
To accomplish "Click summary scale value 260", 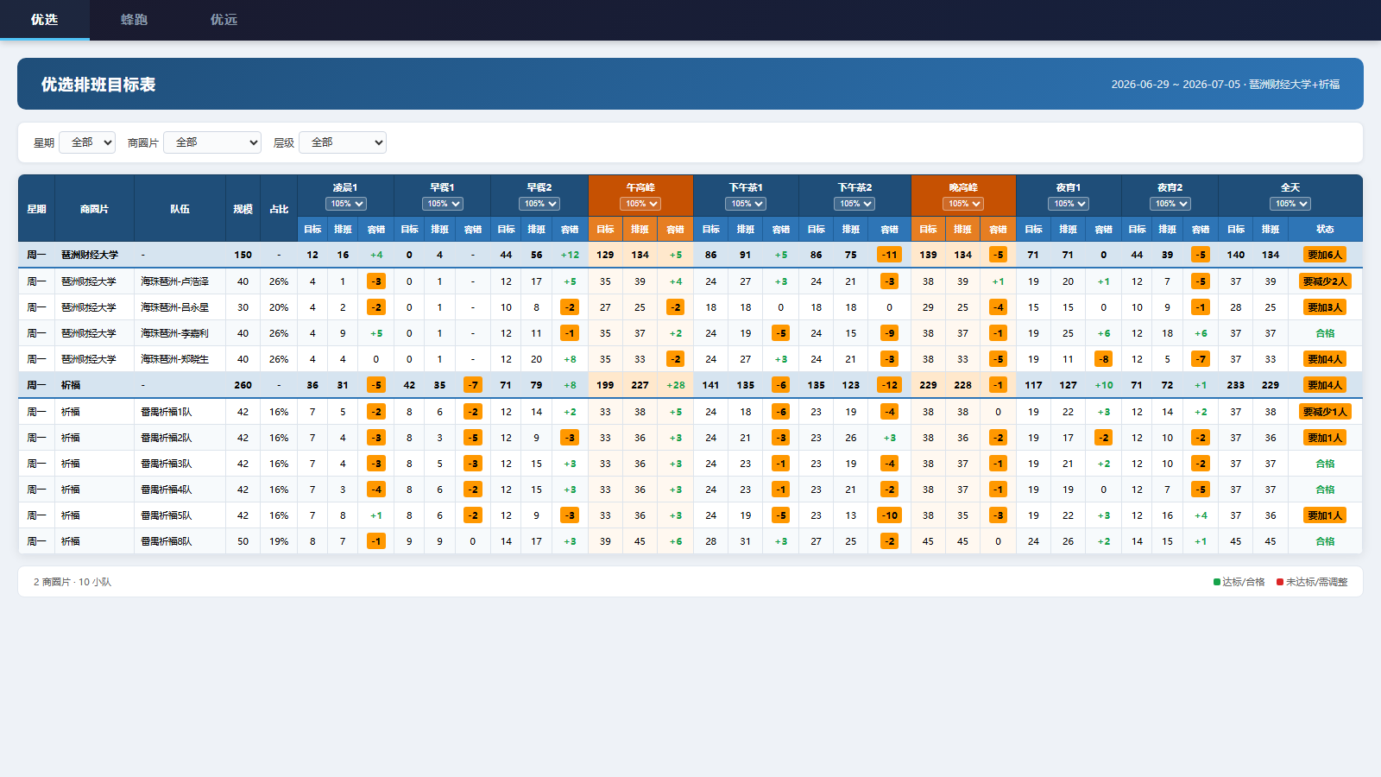I will 243,385.
